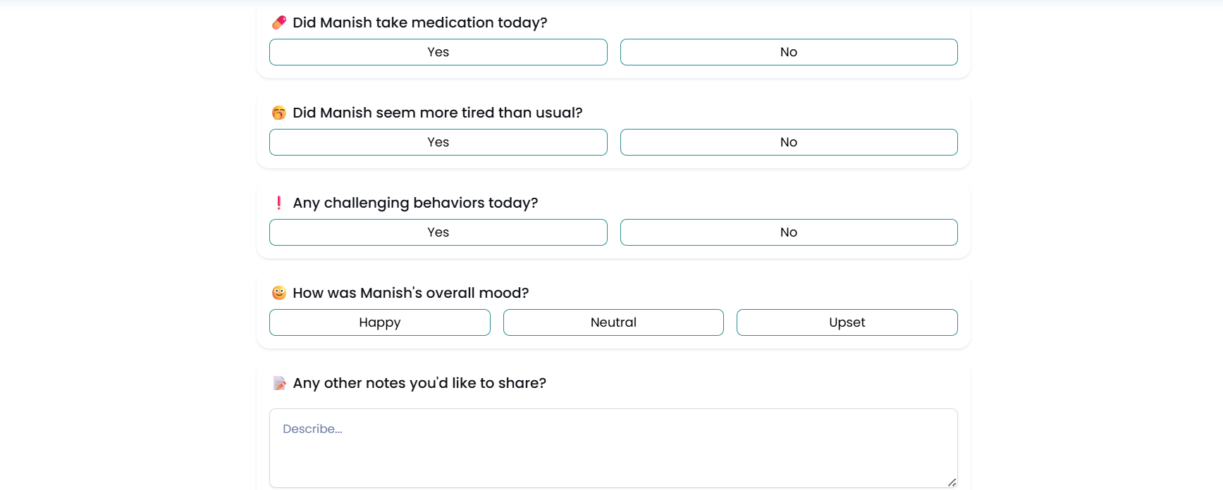The height and width of the screenshot is (490, 1223).
Task: Focus the Describe notes text area
Action: coord(613,448)
